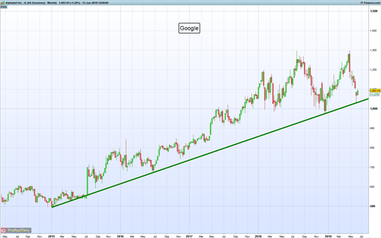Click the 1,000 price axis label
This screenshot has height=238, width=381.
374,109
